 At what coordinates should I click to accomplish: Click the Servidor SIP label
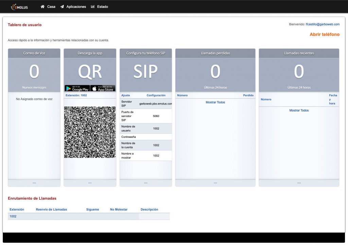pyautogui.click(x=126, y=103)
